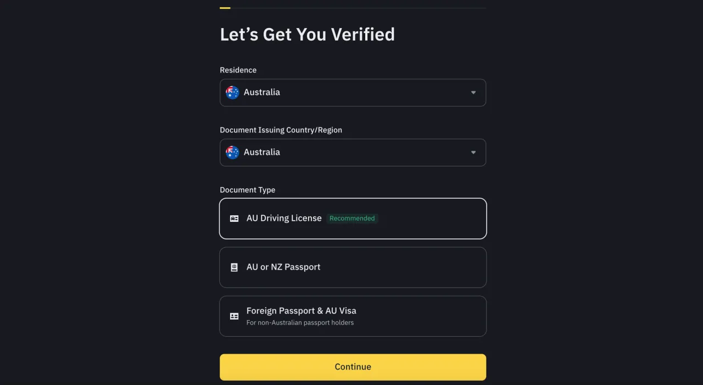Select AU Driving License document type

click(x=353, y=219)
